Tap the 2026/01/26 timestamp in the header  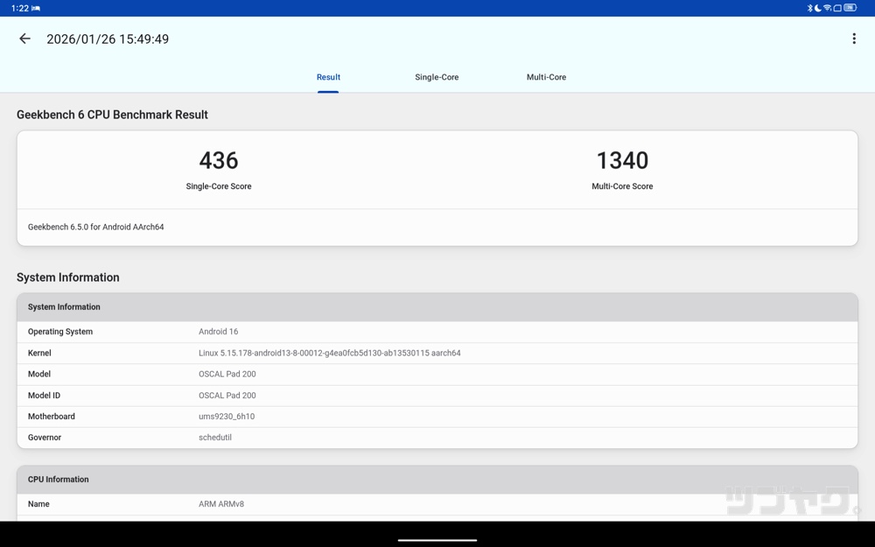[108, 39]
